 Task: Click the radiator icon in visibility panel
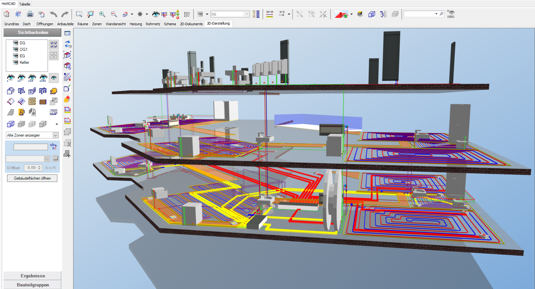pyautogui.click(x=43, y=102)
